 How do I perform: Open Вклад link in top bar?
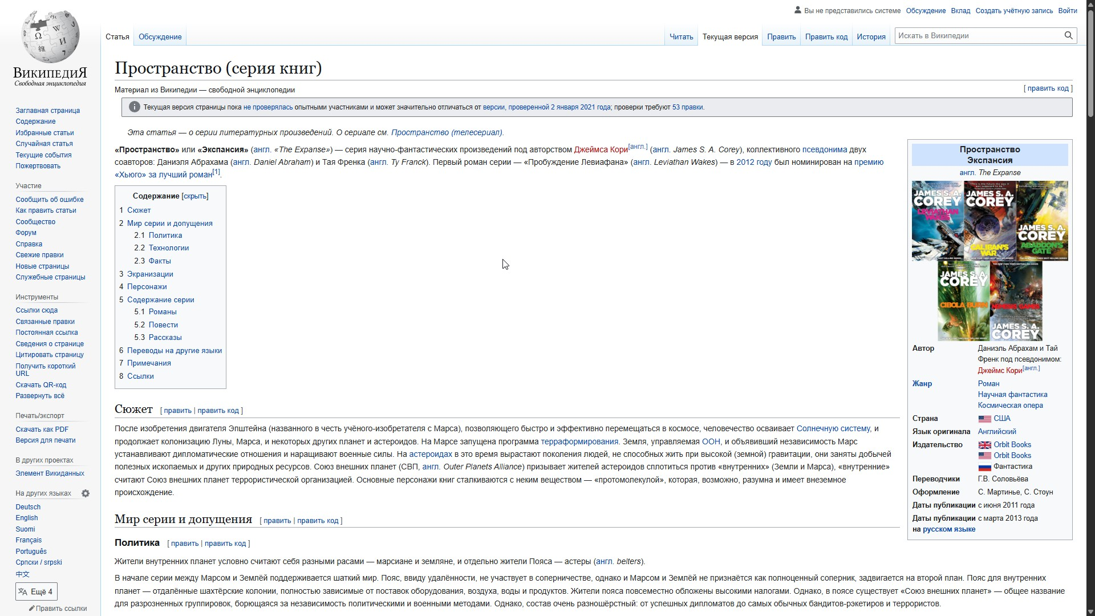960,11
